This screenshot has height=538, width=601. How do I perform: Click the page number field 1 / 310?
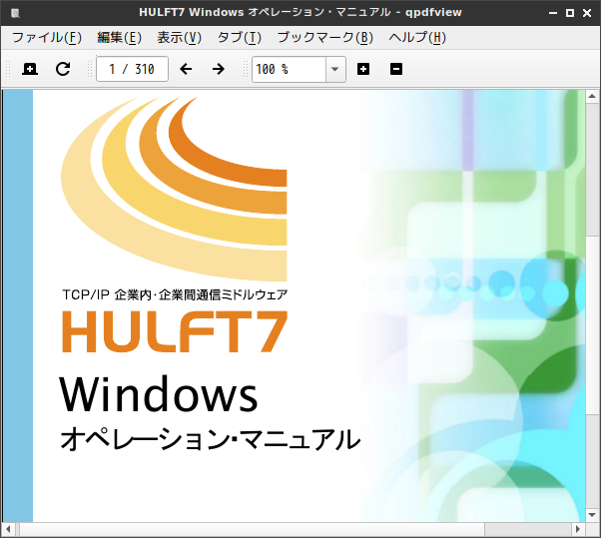point(132,69)
